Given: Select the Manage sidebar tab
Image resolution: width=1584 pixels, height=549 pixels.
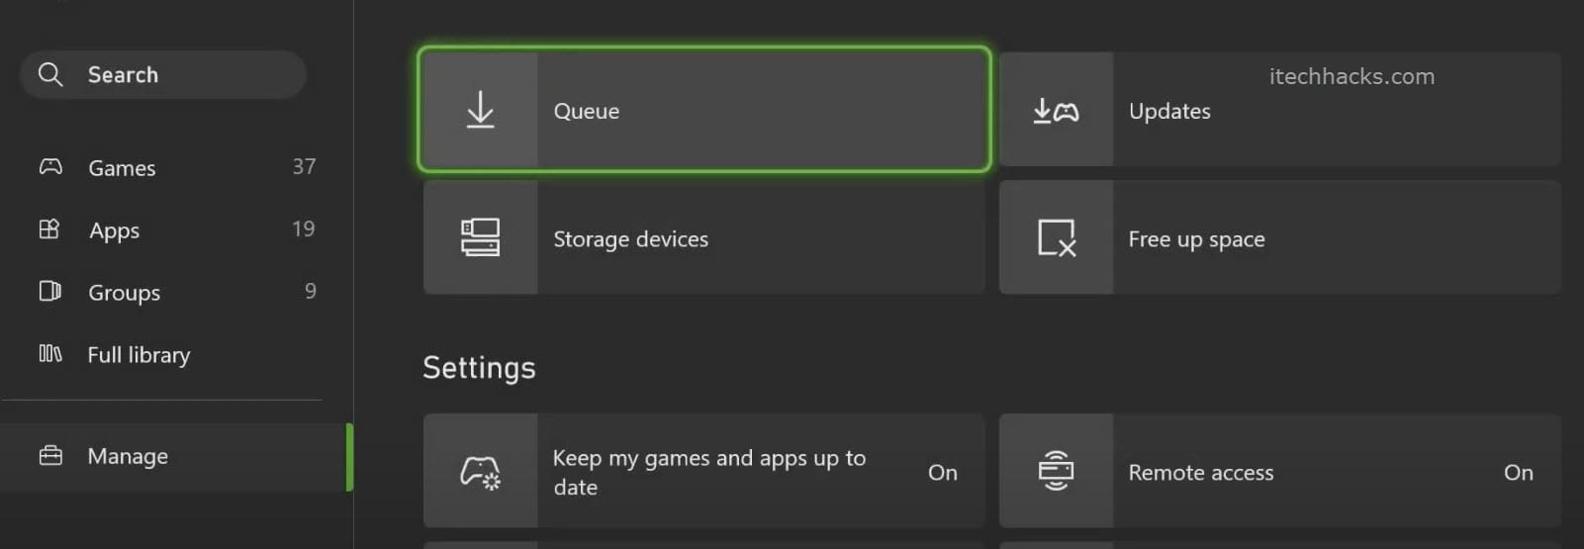Looking at the screenshot, I should [128, 456].
